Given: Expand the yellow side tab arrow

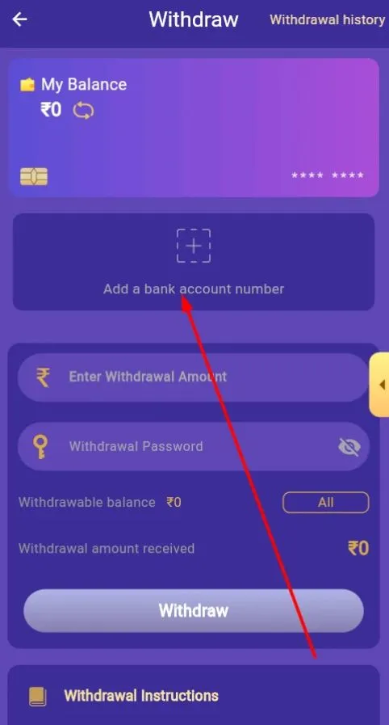Looking at the screenshot, I should pos(380,384).
